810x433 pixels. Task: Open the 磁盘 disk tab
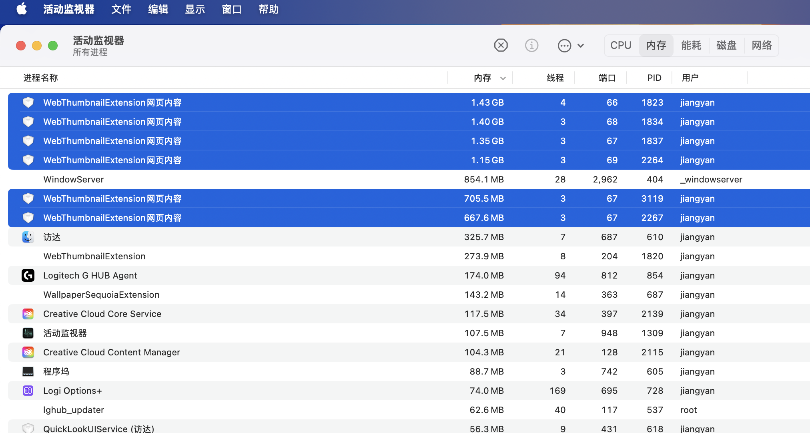726,45
